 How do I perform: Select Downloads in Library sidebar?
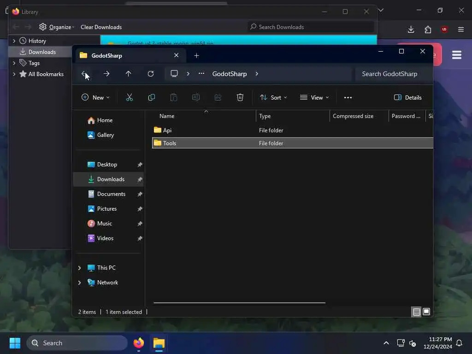coord(41,52)
